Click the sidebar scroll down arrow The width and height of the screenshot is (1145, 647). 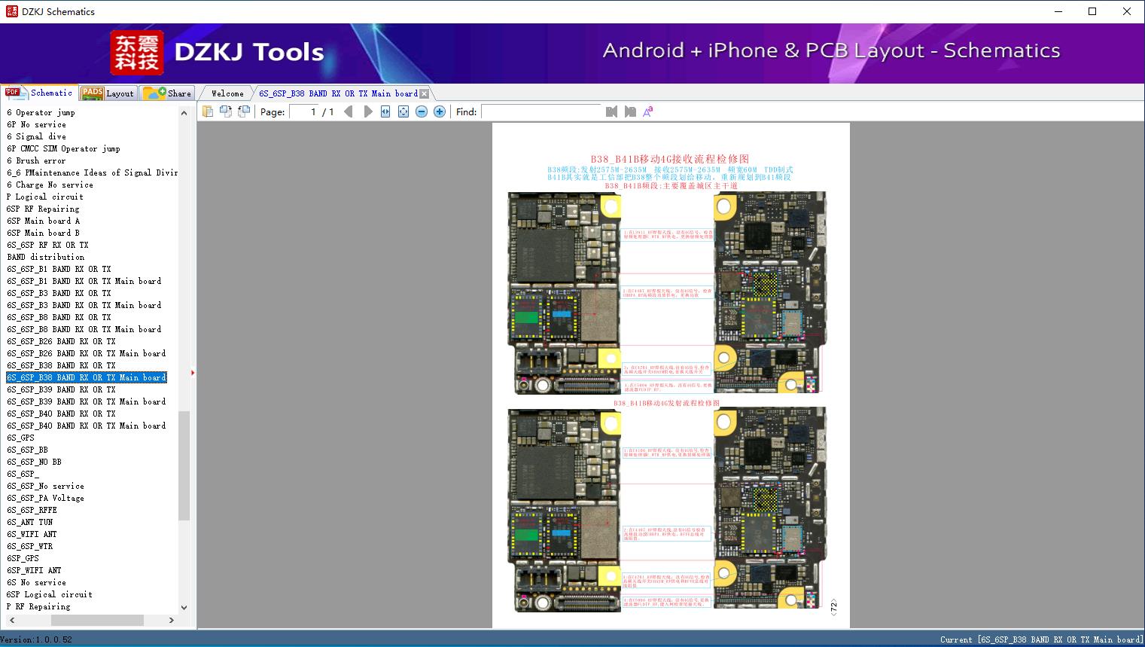(x=184, y=607)
